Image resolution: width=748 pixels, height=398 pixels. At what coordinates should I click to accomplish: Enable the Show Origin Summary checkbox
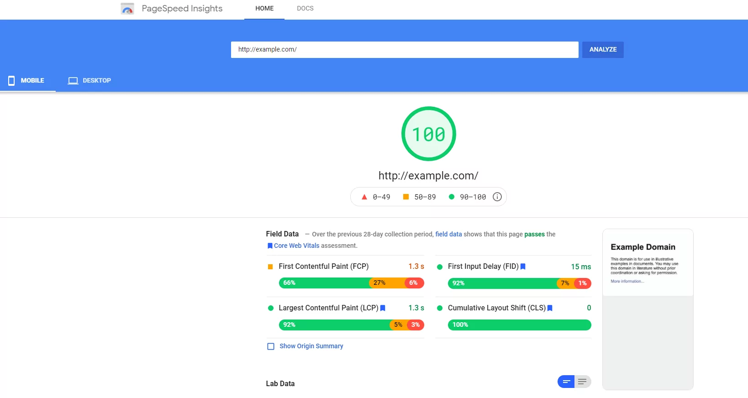271,346
